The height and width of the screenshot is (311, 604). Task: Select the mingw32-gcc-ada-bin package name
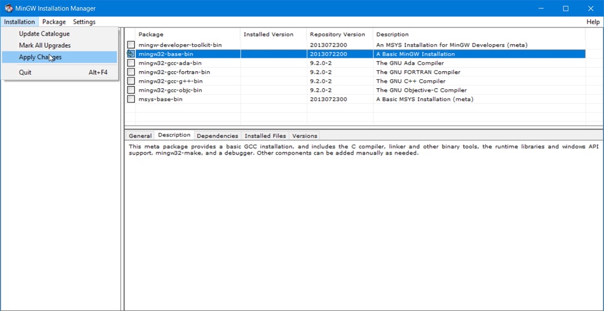[x=170, y=63]
